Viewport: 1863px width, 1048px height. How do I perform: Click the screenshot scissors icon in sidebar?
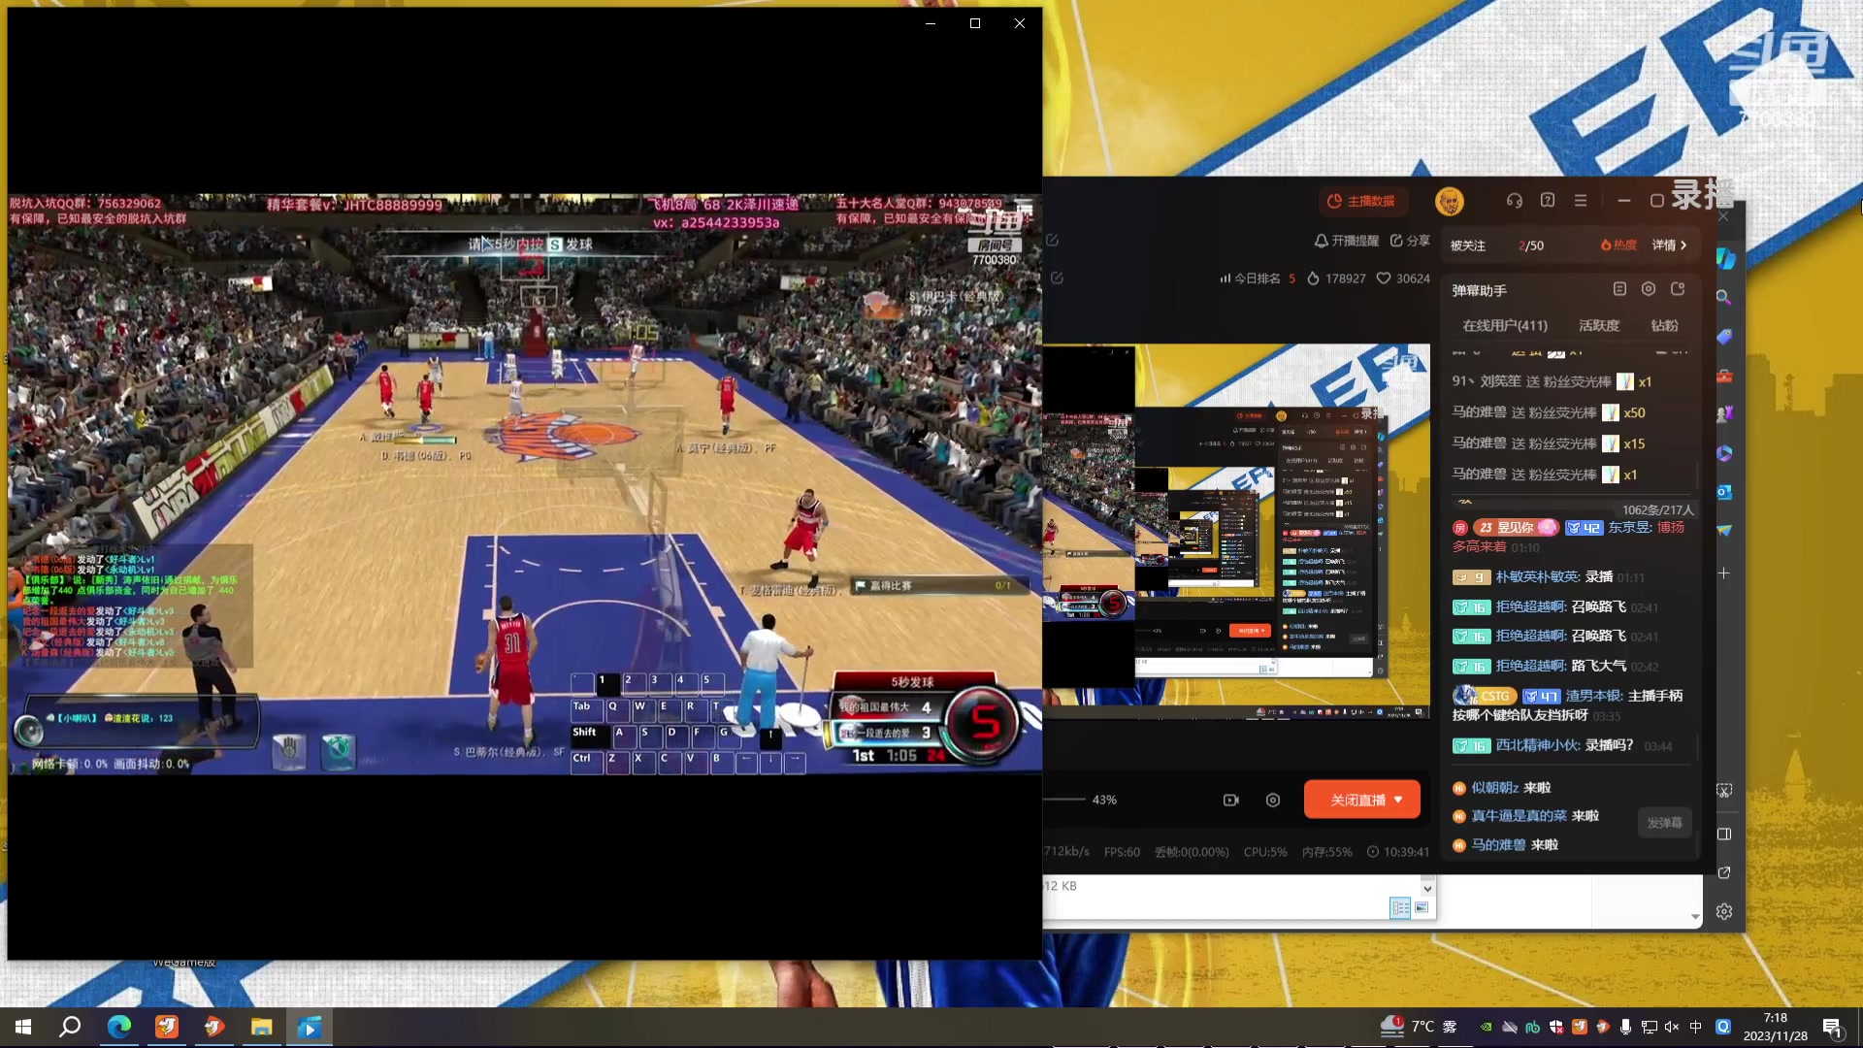[x=1724, y=792]
